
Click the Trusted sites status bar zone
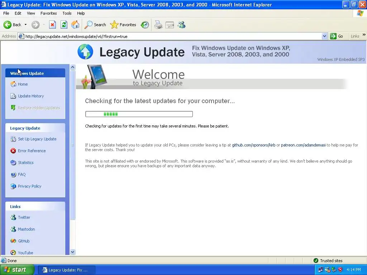(328, 261)
